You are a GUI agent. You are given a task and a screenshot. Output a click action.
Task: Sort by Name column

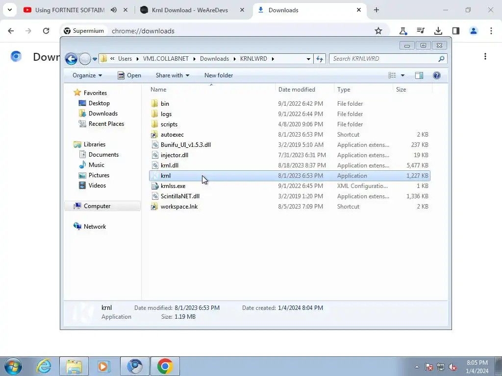click(211, 90)
